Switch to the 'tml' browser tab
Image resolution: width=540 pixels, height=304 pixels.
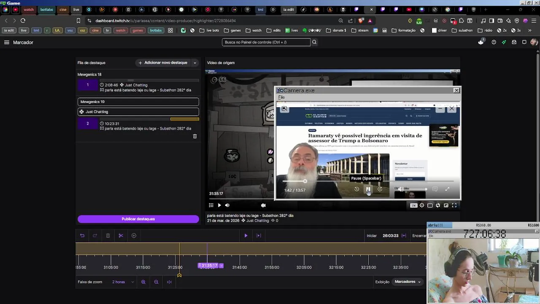[x=260, y=9]
